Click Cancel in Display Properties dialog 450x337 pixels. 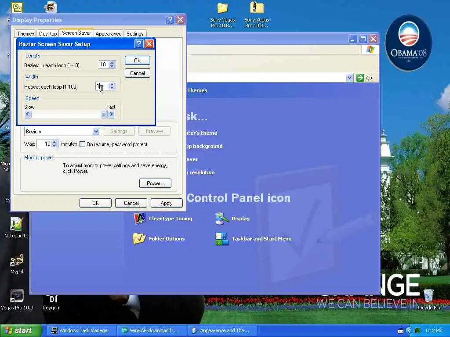[x=131, y=203]
